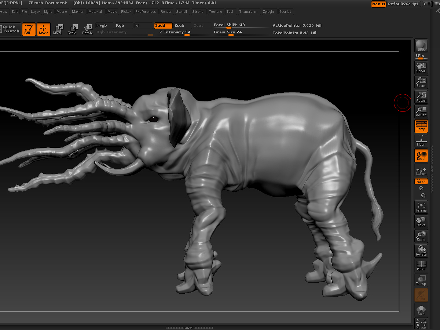Select the right-panel Rotate view tool
The width and height of the screenshot is (440, 330).
pos(421,251)
